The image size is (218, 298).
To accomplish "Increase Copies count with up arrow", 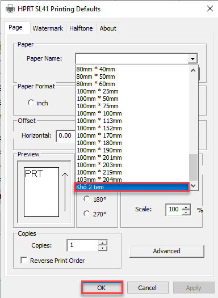I will coord(103,243).
